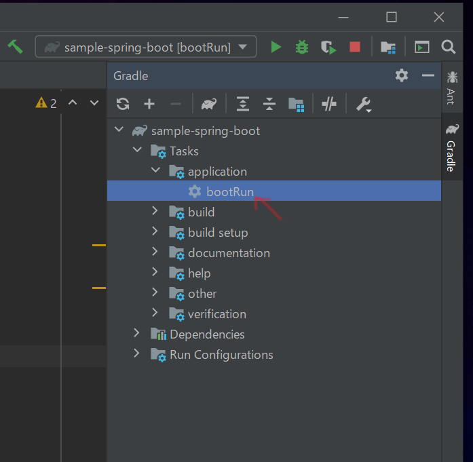Hide the Gradle tool window
The width and height of the screenshot is (473, 462).
coord(428,75)
